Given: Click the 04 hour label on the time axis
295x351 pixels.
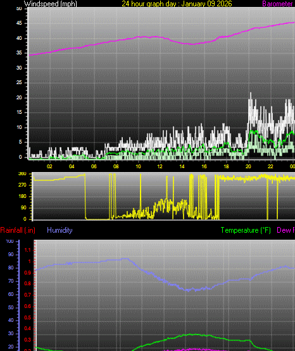Looking at the screenshot, I should [72, 166].
